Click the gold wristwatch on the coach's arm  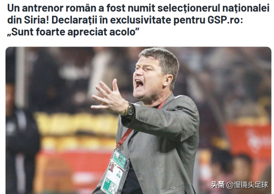(x=129, y=110)
